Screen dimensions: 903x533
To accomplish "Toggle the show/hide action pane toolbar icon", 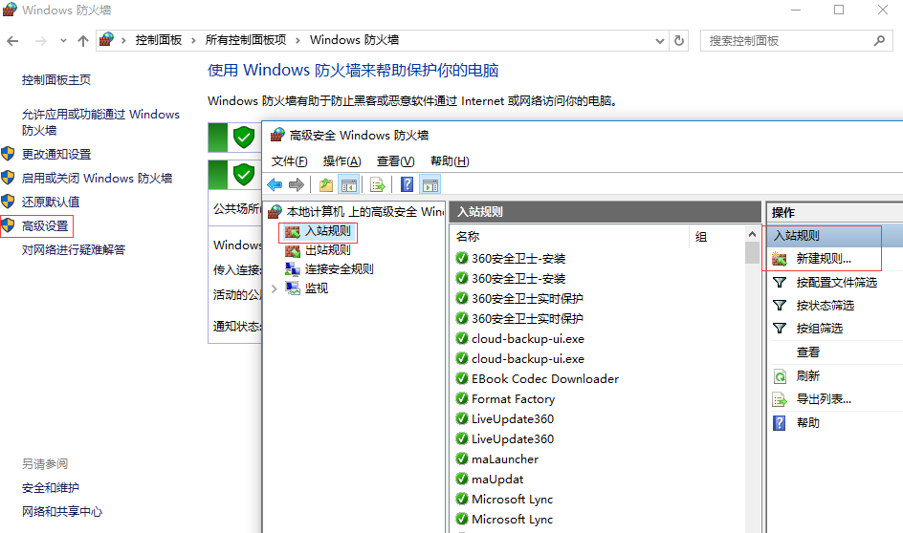I will pos(430,185).
